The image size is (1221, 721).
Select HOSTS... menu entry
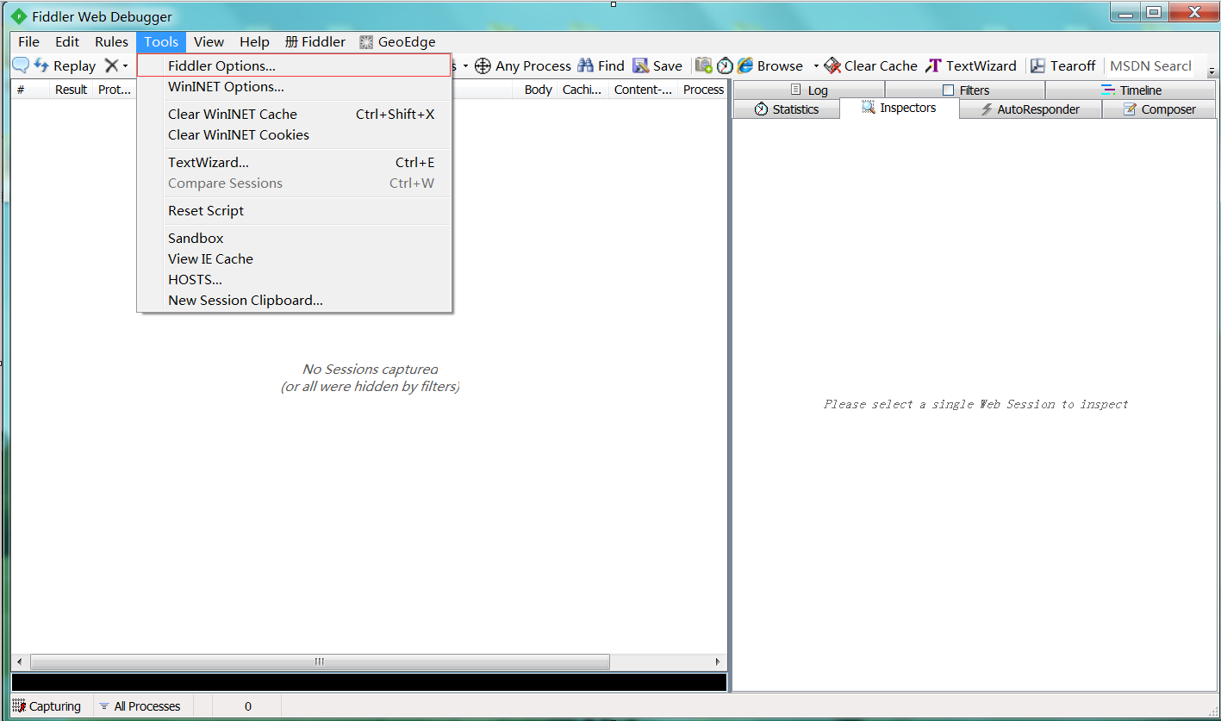[295, 279]
